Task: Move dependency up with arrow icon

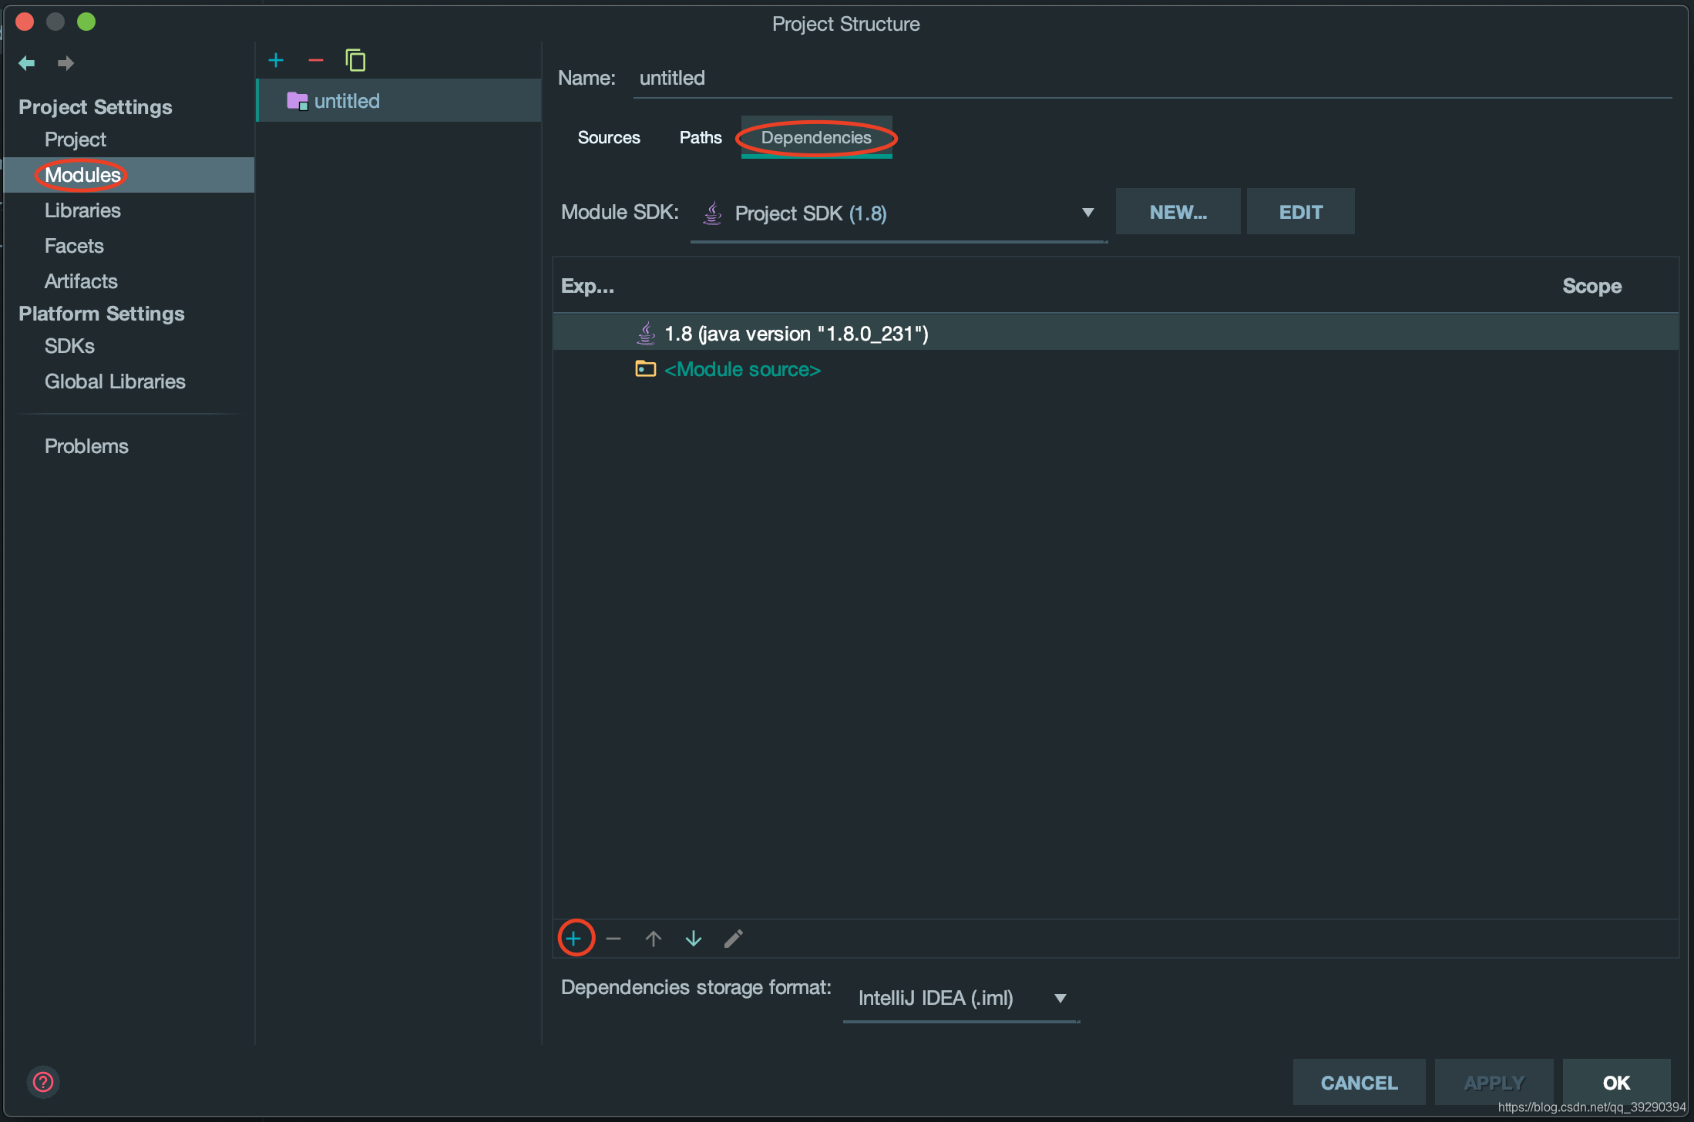Action: 653,938
